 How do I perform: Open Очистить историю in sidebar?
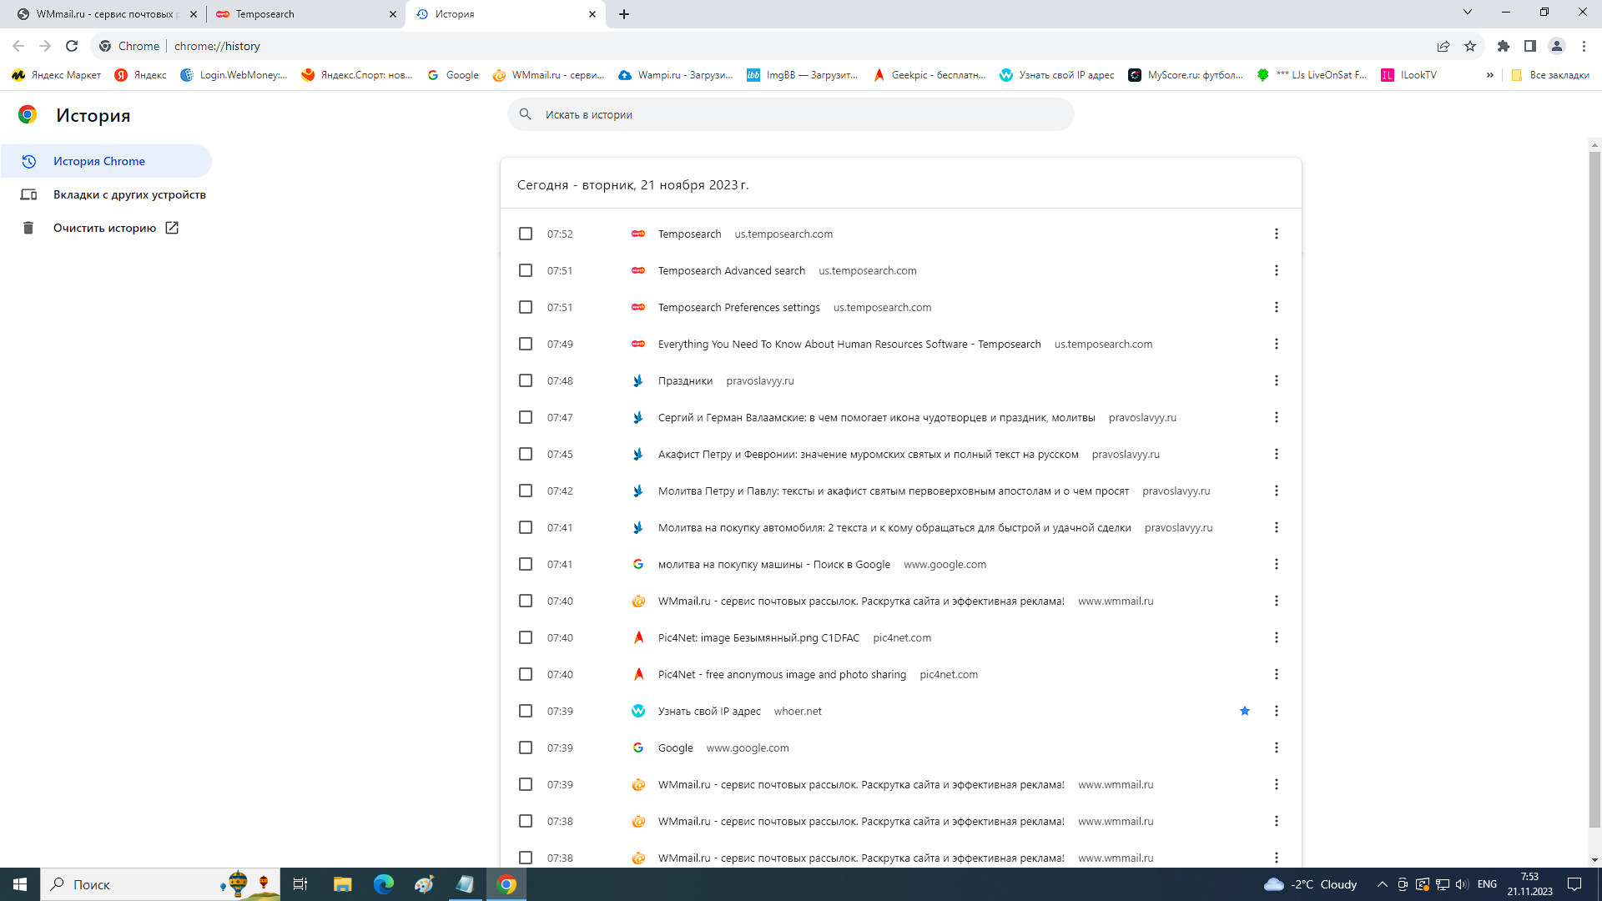click(x=104, y=228)
